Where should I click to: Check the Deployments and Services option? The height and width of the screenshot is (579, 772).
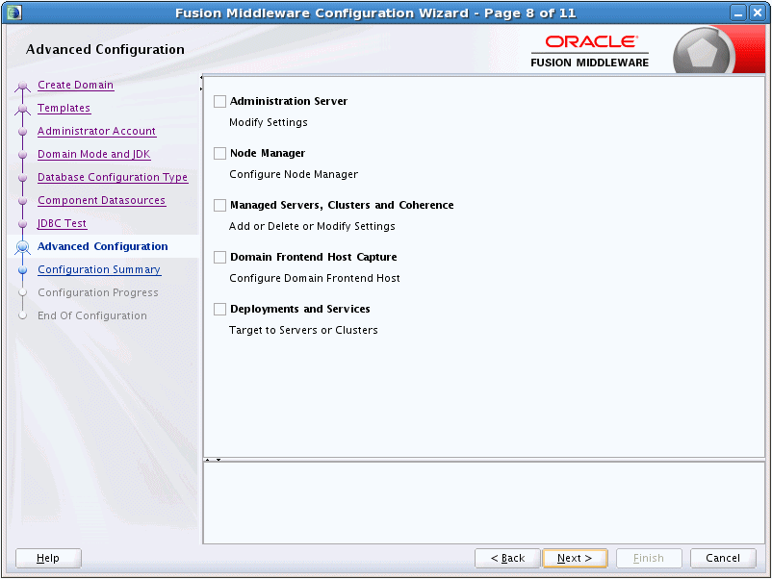(219, 309)
